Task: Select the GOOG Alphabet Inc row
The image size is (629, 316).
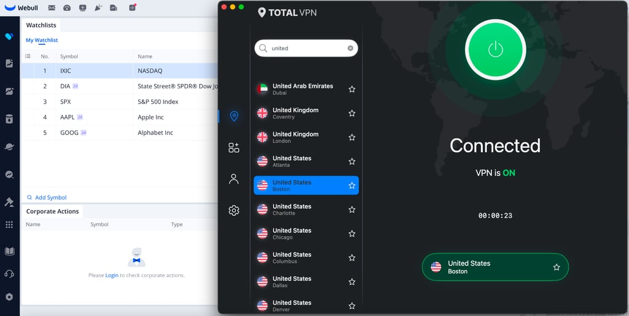Action: 119,133
